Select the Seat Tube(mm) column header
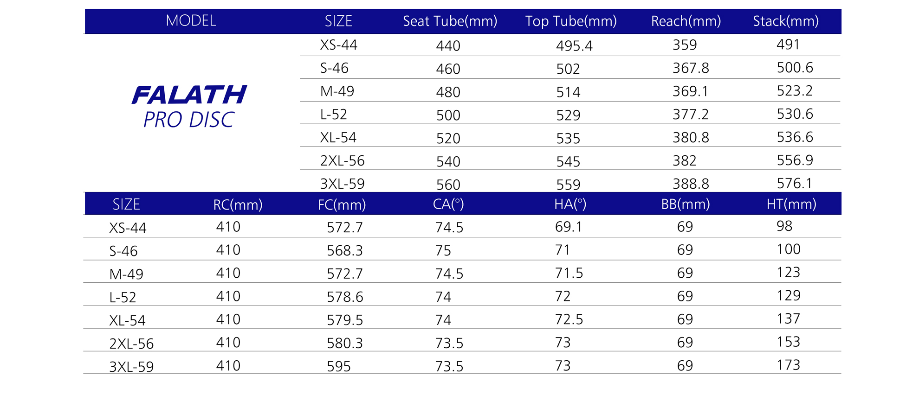The height and width of the screenshot is (408, 919). coord(450,21)
